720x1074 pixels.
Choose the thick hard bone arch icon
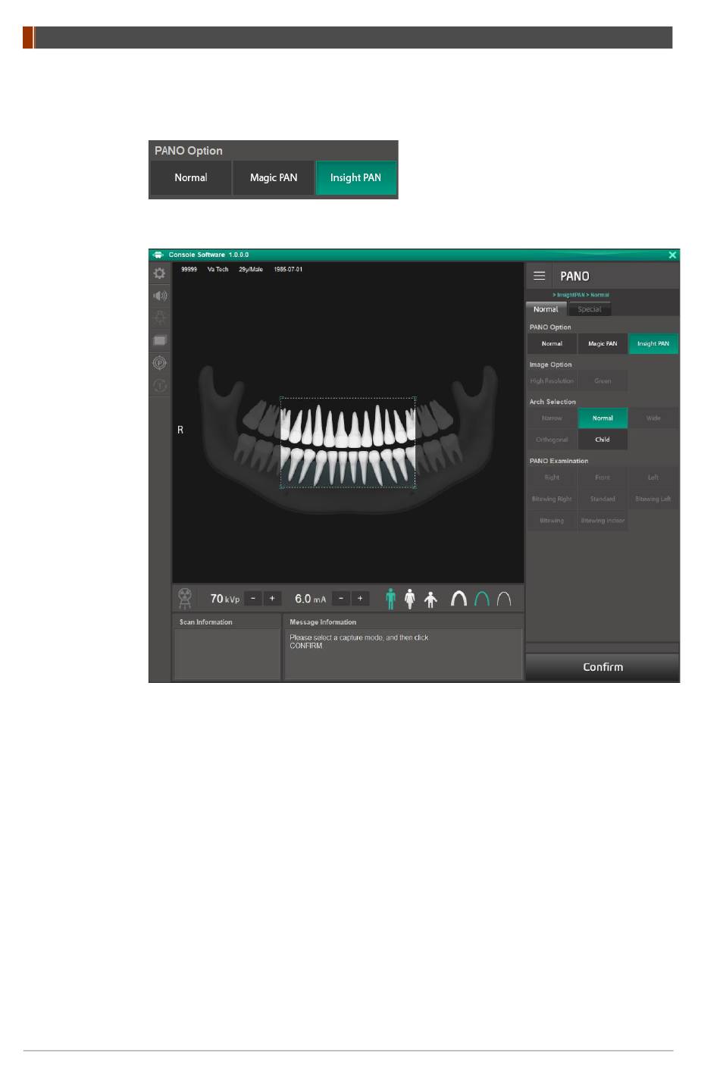click(459, 599)
